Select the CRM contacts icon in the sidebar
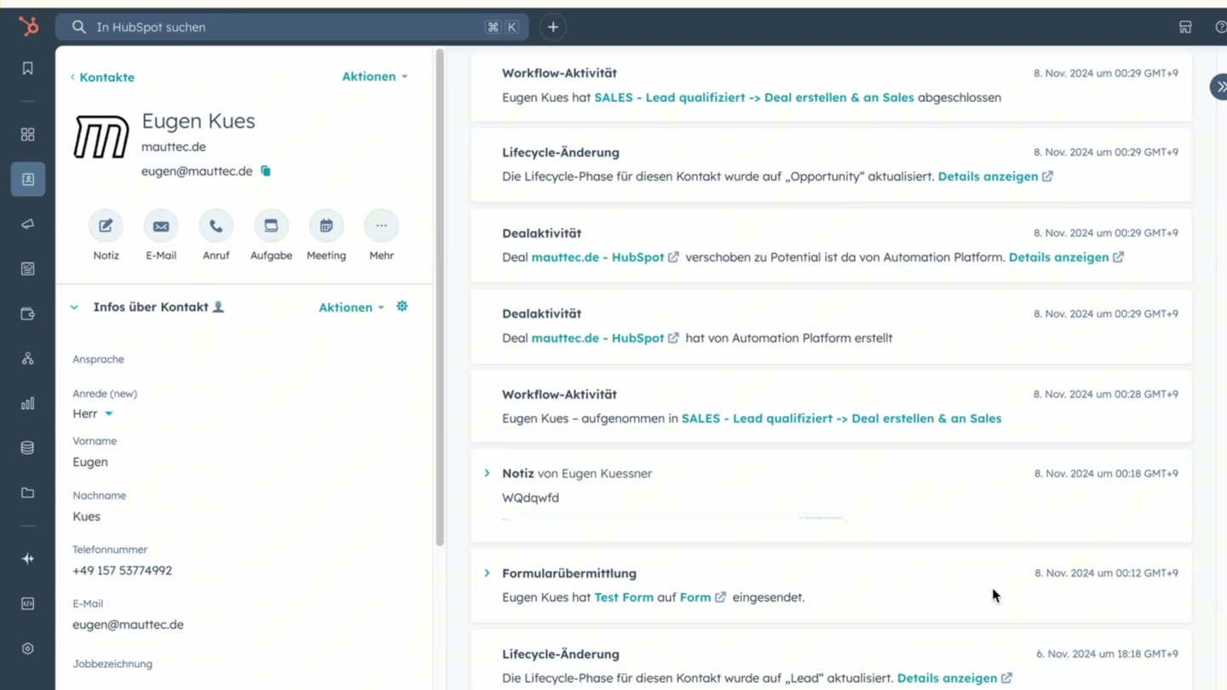 point(27,179)
